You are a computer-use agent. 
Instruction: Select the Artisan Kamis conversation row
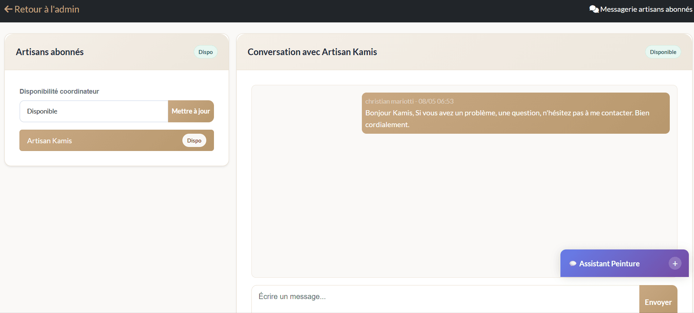[x=117, y=140]
